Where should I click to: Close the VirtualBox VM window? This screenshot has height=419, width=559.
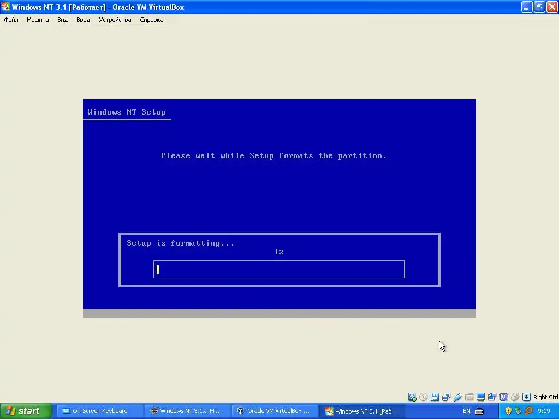coord(552,7)
